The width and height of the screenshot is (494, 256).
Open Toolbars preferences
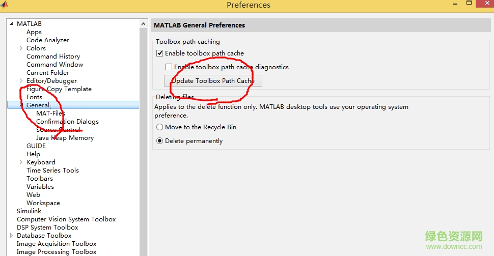pos(40,179)
